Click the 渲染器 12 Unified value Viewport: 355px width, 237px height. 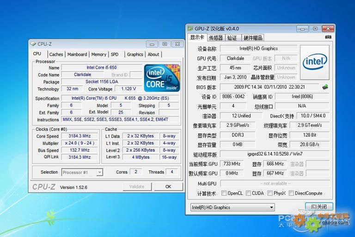click(x=241, y=116)
